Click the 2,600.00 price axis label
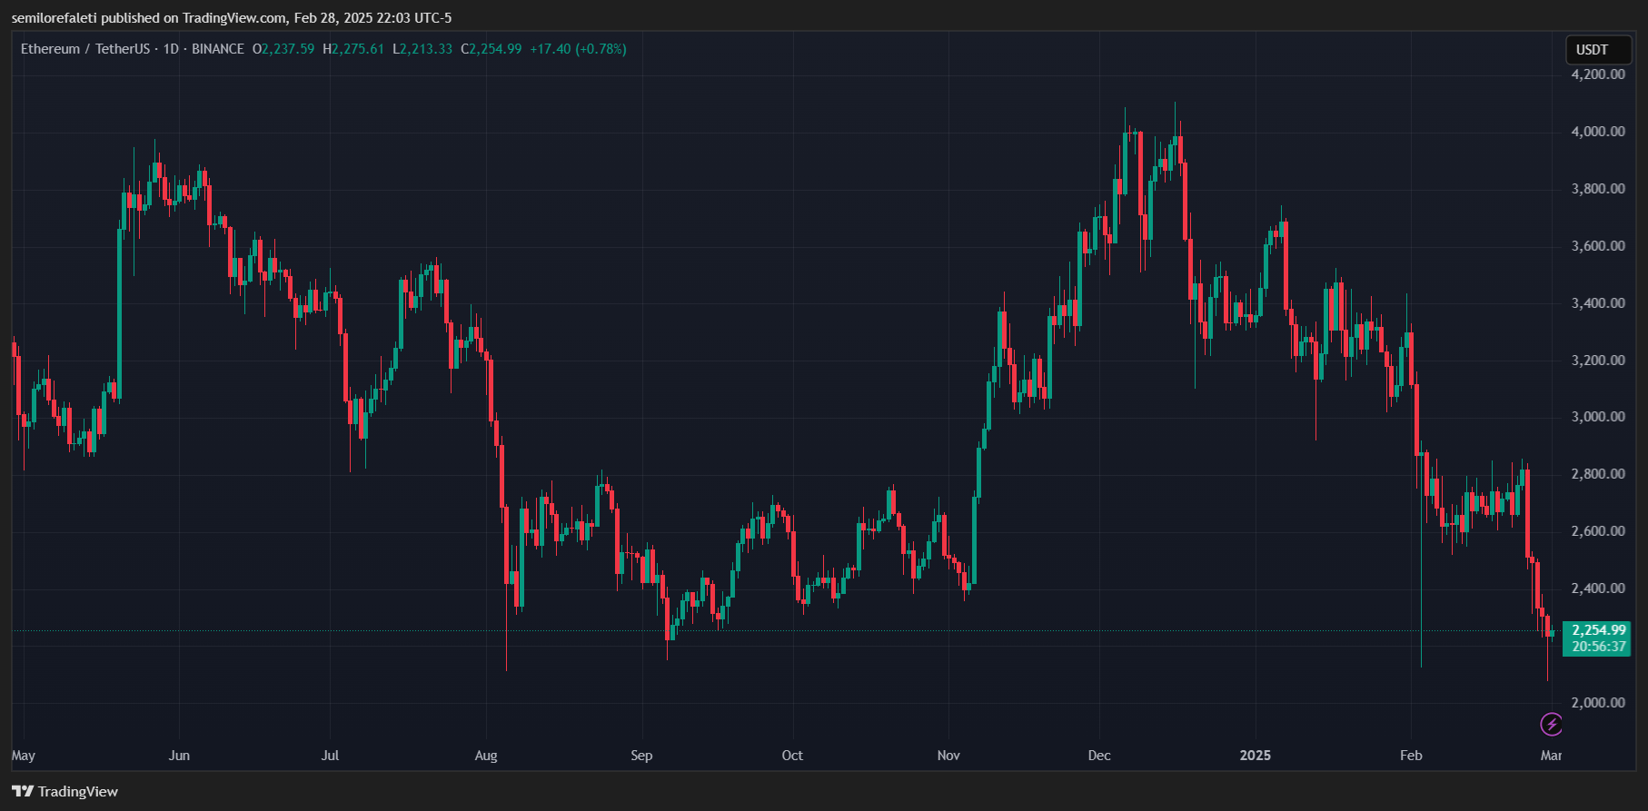 [x=1598, y=531]
